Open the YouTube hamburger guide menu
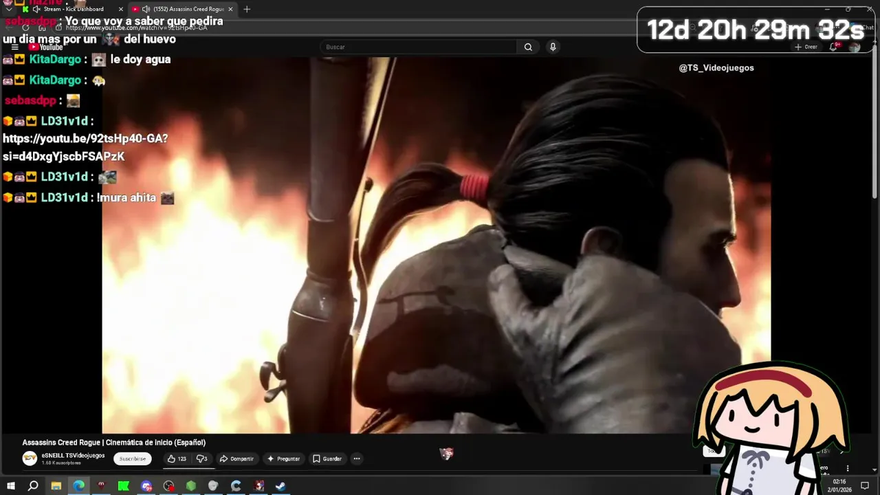The width and height of the screenshot is (880, 495). 14,47
